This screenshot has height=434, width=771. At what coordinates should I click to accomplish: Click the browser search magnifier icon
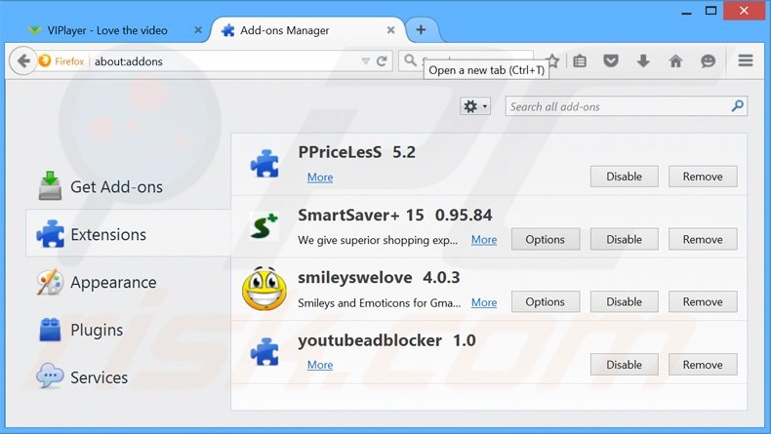[410, 60]
